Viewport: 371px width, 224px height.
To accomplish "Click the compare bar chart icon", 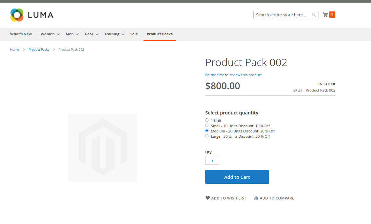I will tap(256, 198).
